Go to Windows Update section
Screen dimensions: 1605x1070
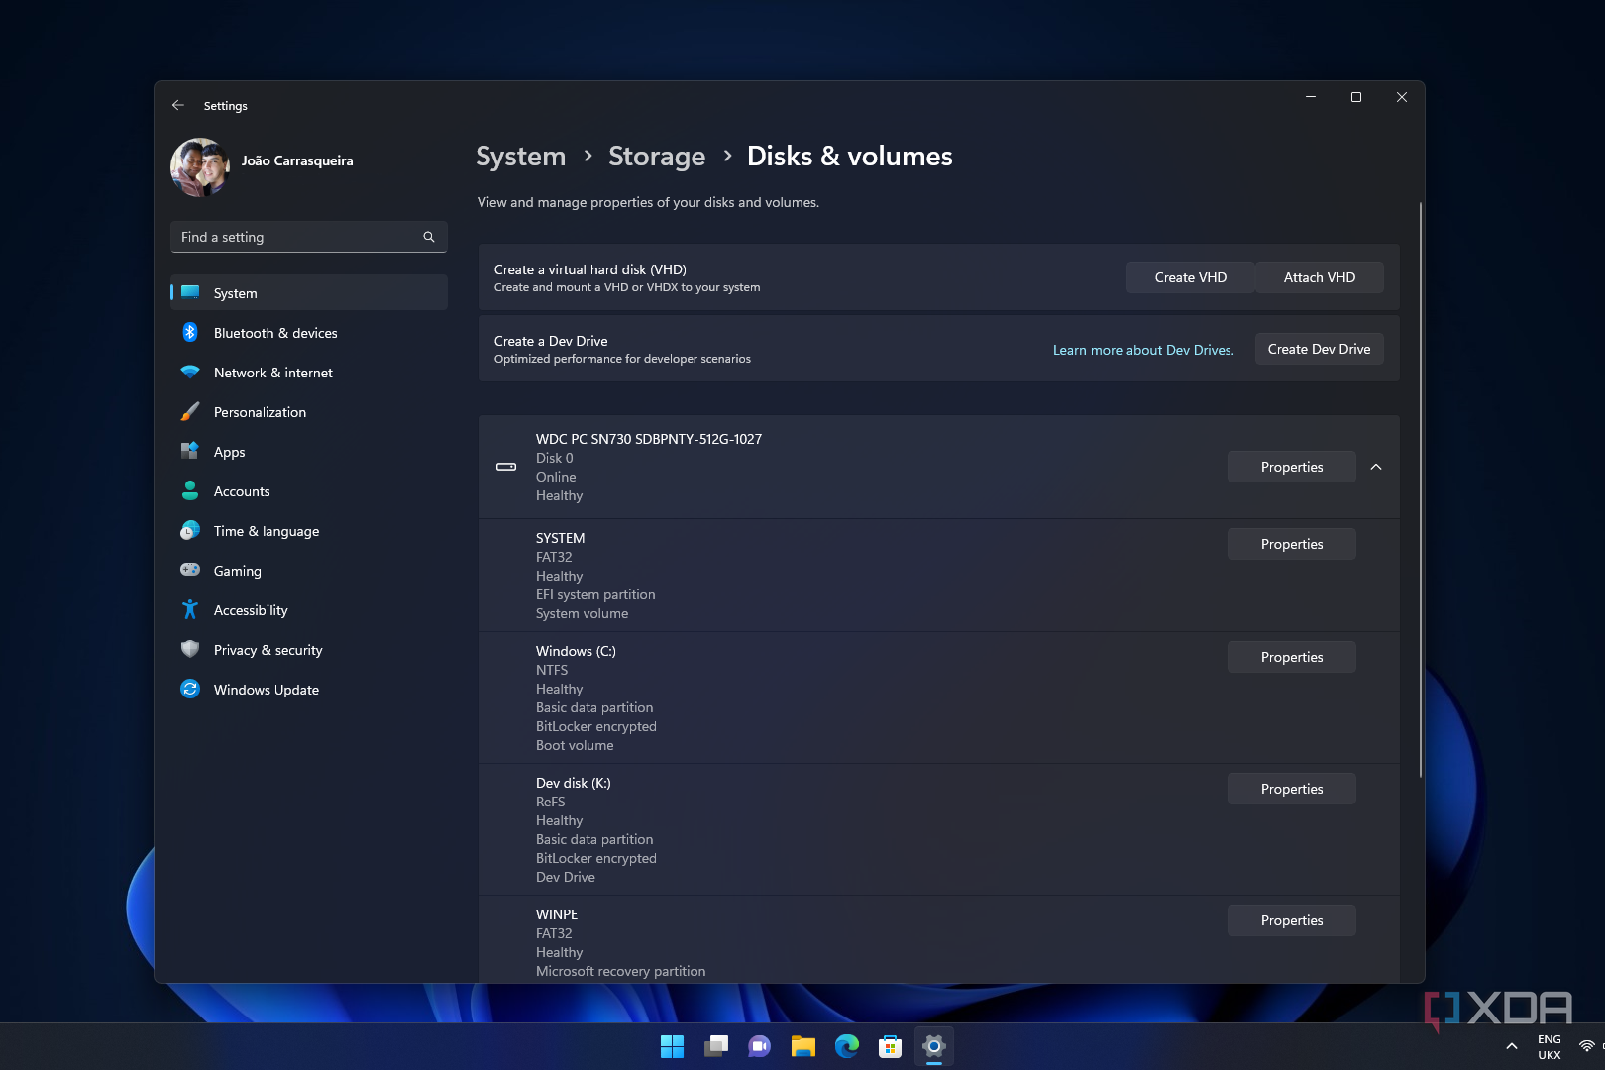coord(266,690)
